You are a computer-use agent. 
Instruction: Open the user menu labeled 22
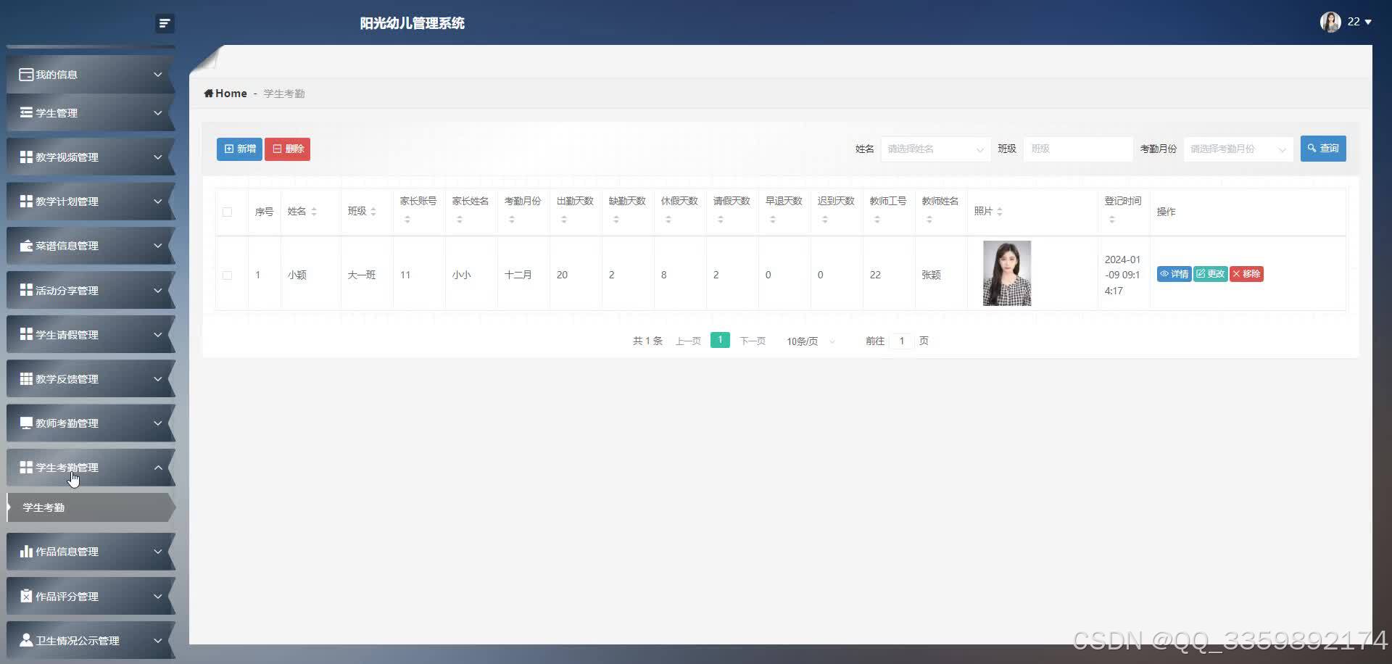1354,22
